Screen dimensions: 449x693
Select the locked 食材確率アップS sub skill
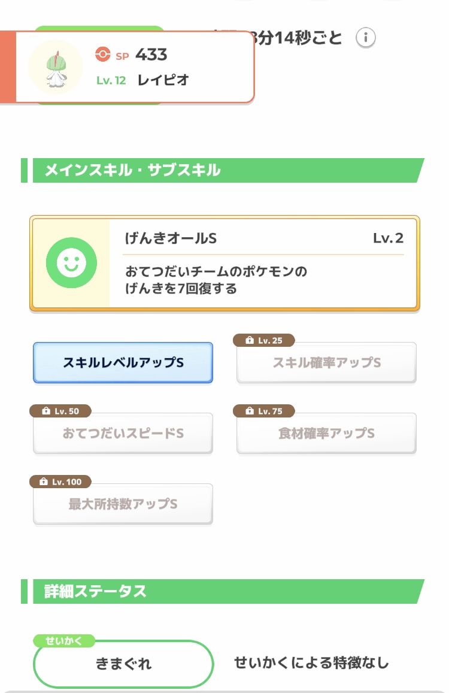pyautogui.click(x=326, y=434)
